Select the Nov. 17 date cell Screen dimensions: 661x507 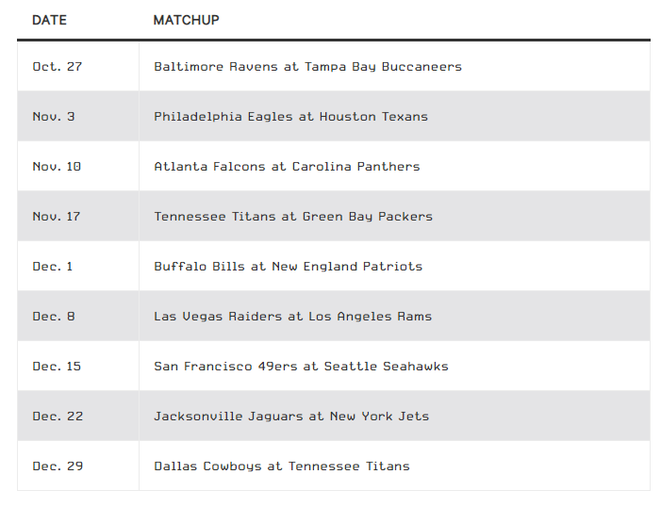(x=57, y=217)
